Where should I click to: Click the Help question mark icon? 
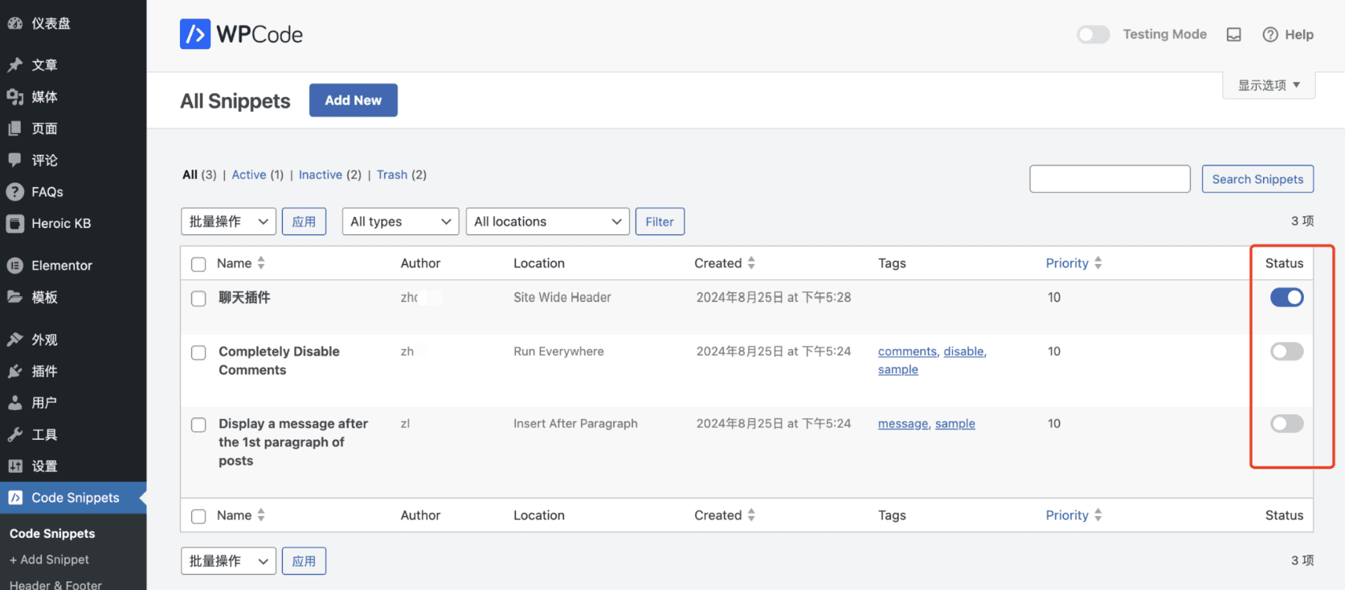pyautogui.click(x=1270, y=35)
